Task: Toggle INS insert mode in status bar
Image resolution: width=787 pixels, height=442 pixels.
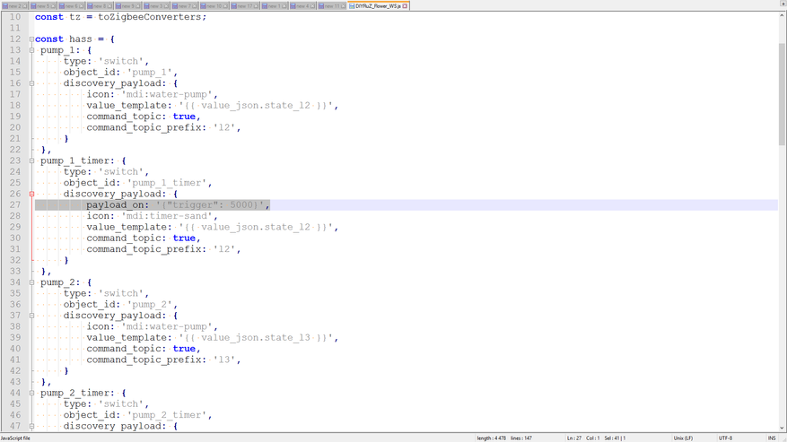Action: click(772, 438)
